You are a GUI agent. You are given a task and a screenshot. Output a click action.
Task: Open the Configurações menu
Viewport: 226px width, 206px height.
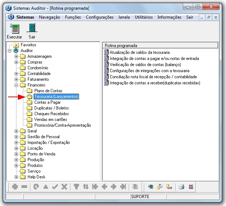coord(100,17)
